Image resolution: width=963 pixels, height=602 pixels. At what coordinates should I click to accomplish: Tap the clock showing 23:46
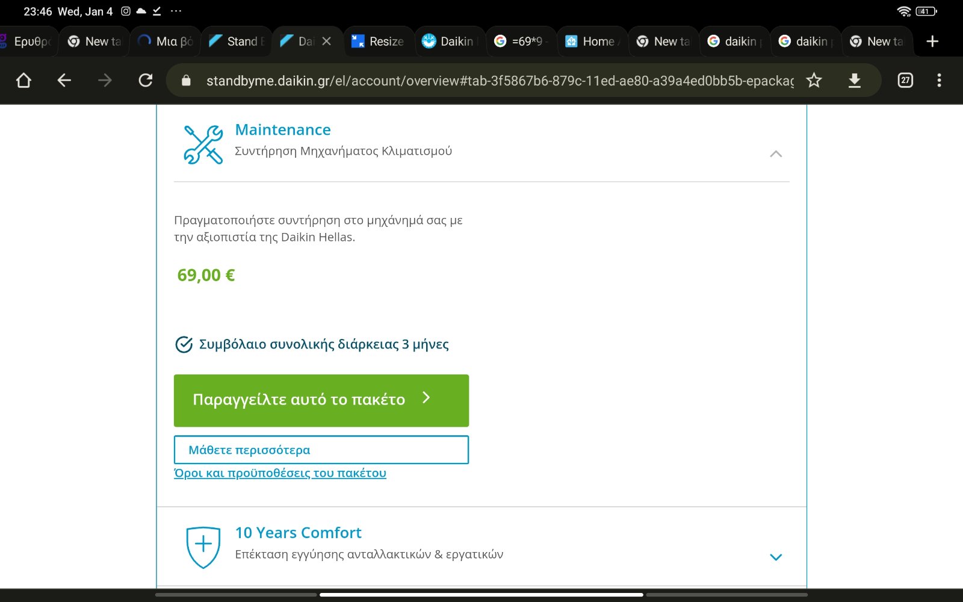point(37,11)
